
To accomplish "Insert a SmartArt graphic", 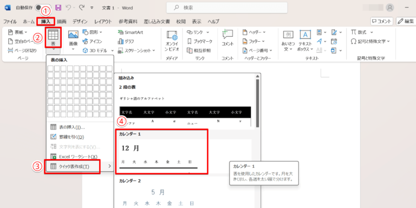I will pyautogui.click(x=130, y=32).
